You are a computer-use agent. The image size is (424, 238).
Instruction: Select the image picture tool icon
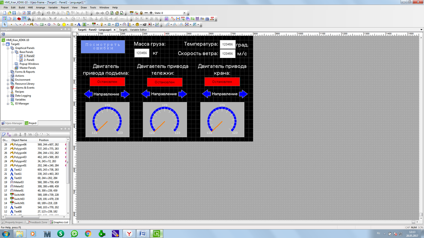tap(84, 25)
